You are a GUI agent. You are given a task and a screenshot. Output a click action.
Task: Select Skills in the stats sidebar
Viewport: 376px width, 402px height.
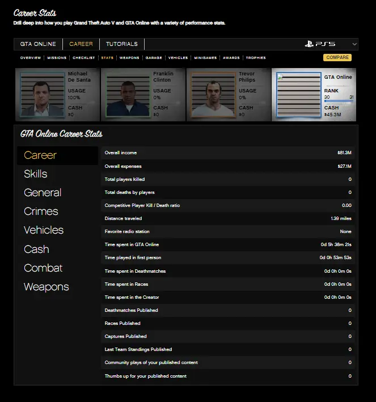(x=36, y=174)
